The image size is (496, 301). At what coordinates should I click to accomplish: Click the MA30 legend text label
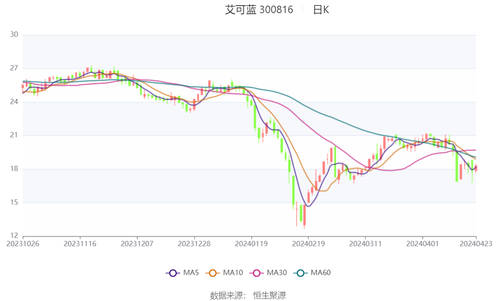pos(276,273)
